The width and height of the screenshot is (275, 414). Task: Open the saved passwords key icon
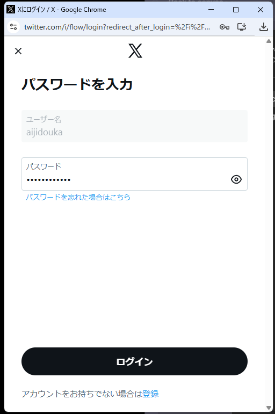(x=225, y=27)
